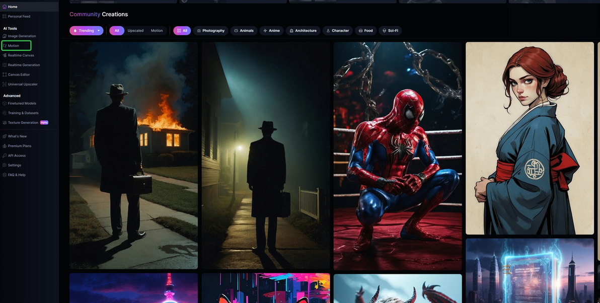Open neon tower at dusk image
600x303 pixels.
click(133, 288)
